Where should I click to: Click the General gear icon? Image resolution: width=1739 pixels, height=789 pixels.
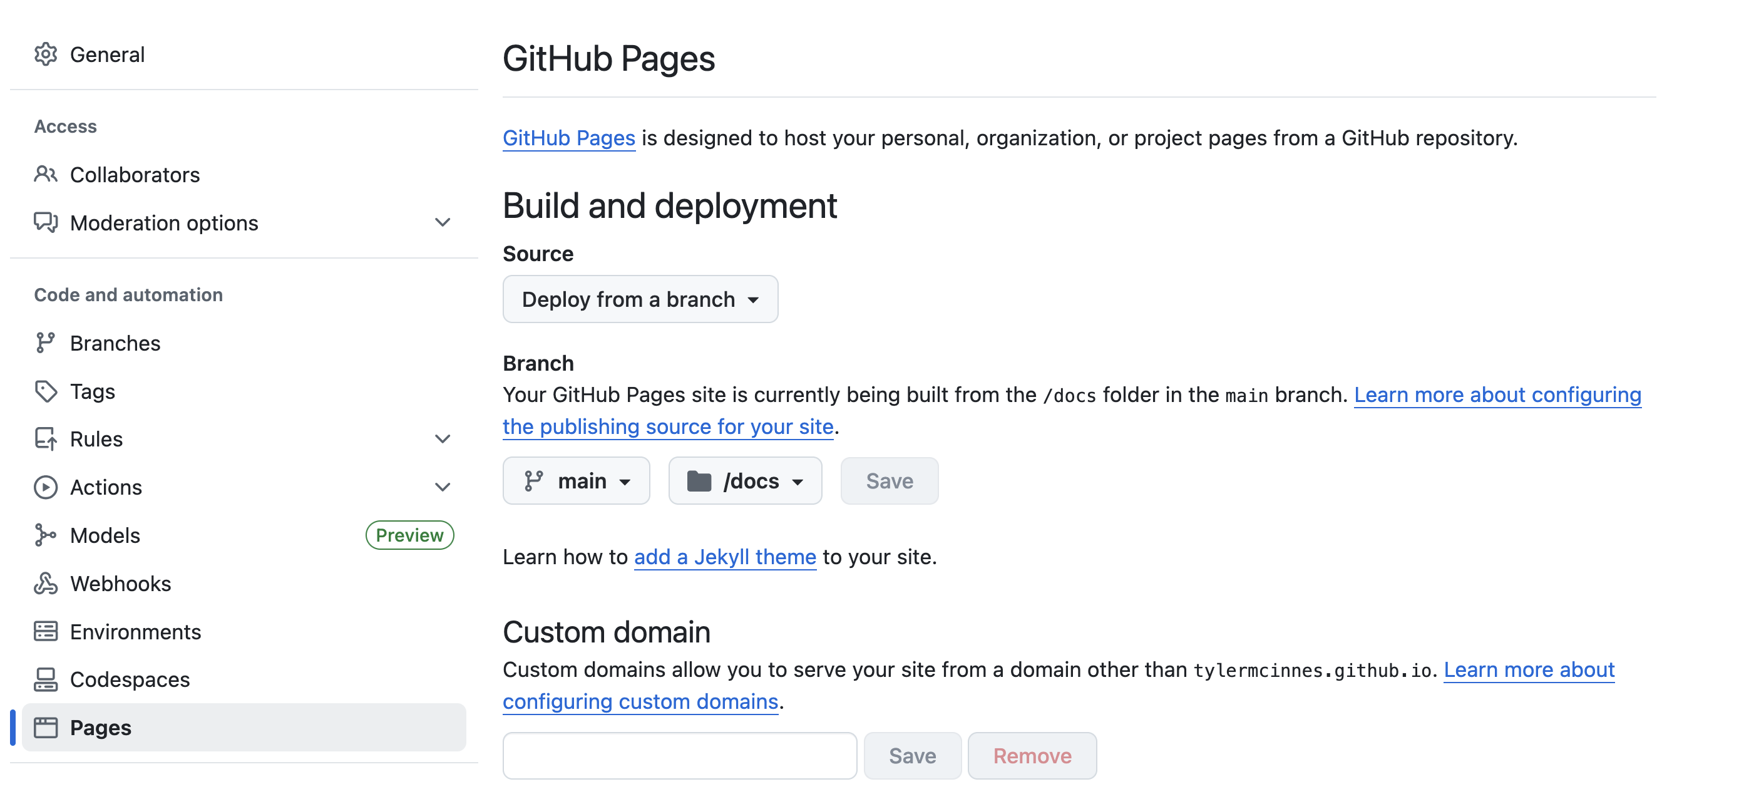pos(45,54)
